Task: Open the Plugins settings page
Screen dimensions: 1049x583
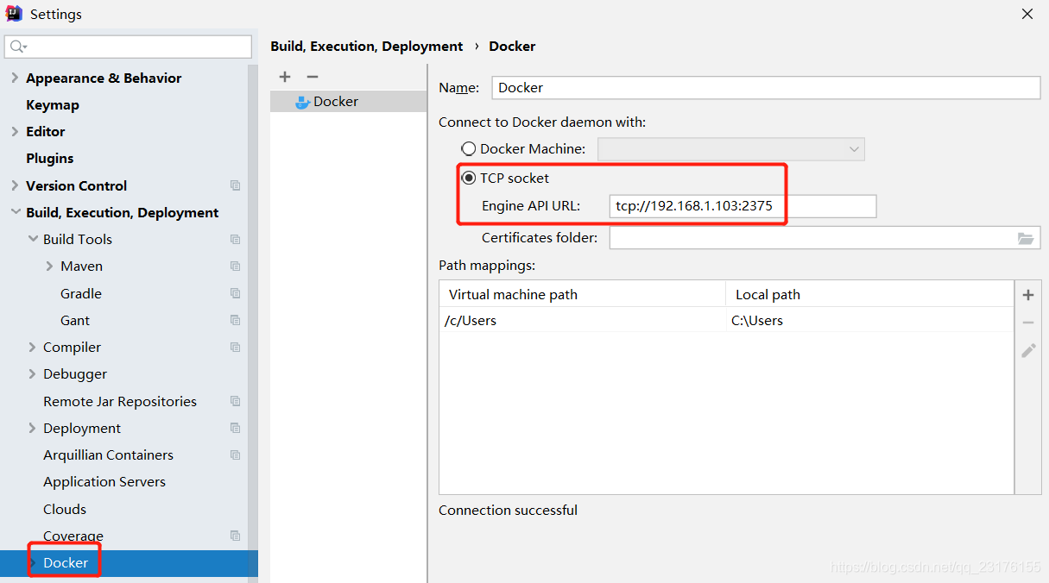Action: pyautogui.click(x=50, y=158)
